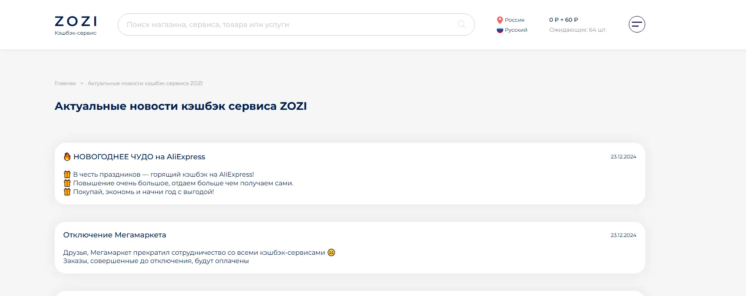This screenshot has height=296, width=746.
Task: Click text 'Друзья, Мегамаркет прекратил сотрудничество'
Action: coord(194,253)
